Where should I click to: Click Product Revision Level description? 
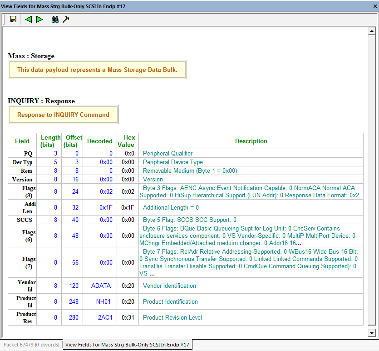click(x=172, y=318)
